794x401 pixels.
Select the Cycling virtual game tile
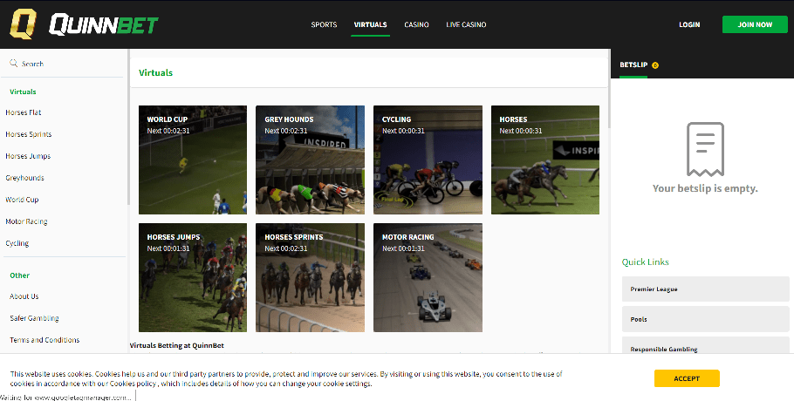coord(428,160)
